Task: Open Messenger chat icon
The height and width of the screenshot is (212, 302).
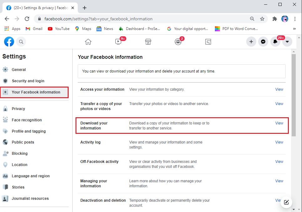Action: pos(263,42)
